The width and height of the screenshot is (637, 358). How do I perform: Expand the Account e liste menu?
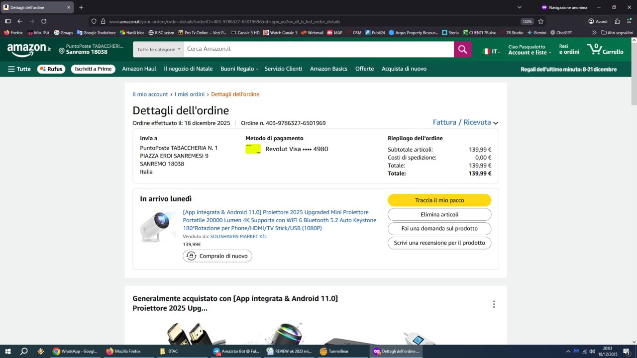pyautogui.click(x=530, y=52)
